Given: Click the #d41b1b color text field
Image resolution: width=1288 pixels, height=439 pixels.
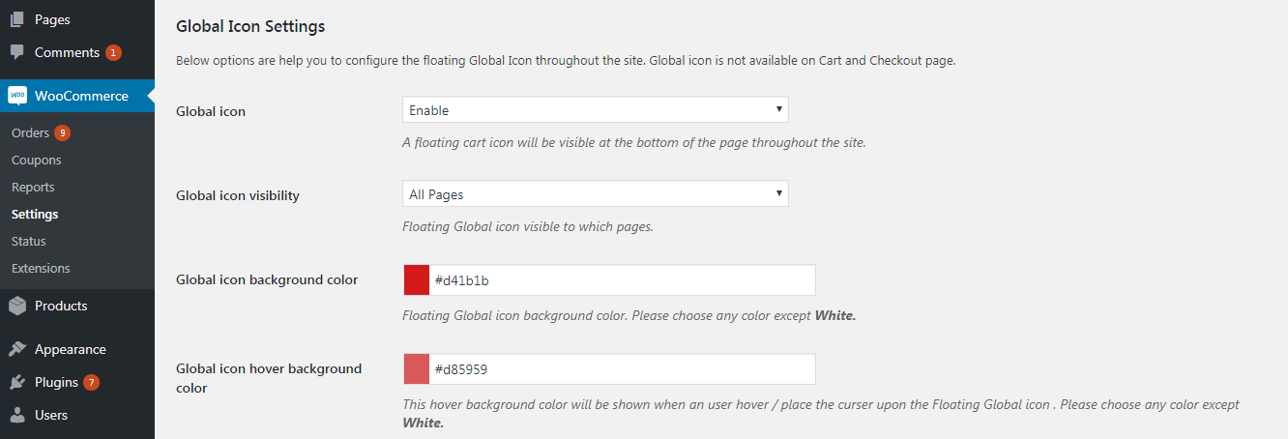Looking at the screenshot, I should (x=619, y=280).
